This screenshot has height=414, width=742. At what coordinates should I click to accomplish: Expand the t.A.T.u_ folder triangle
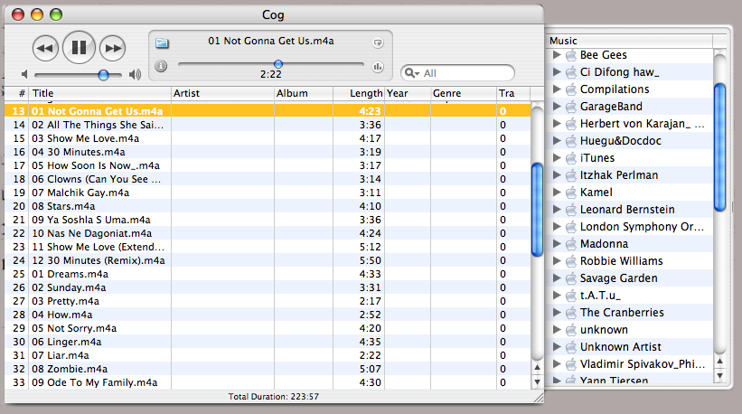[557, 296]
